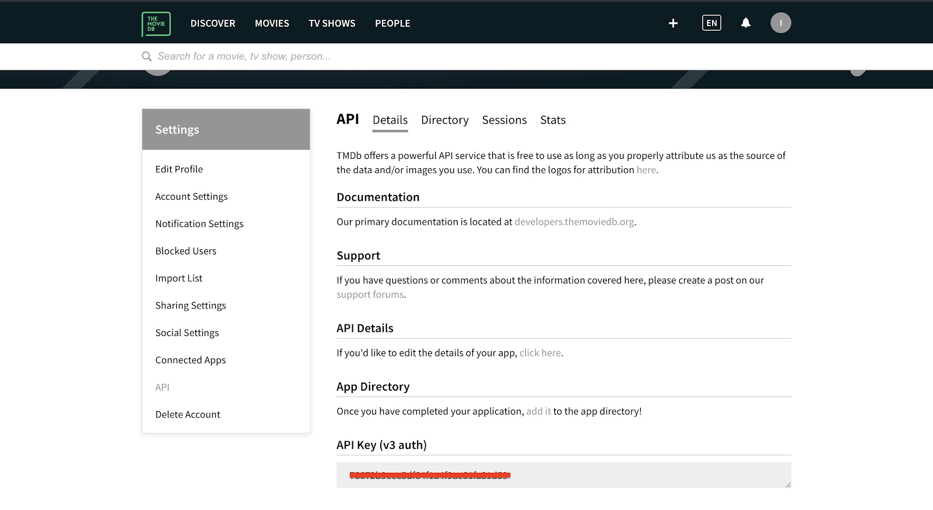Click the API key text box resize handle
Viewport: 933px width, 510px height.
(x=788, y=484)
